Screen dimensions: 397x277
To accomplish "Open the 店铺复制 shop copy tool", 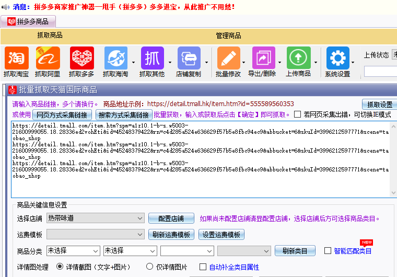I will coord(189,62).
